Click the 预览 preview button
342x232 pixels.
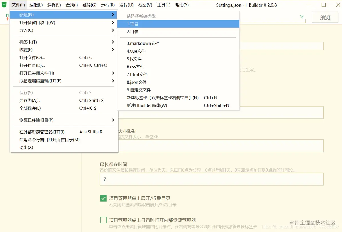(x=325, y=17)
